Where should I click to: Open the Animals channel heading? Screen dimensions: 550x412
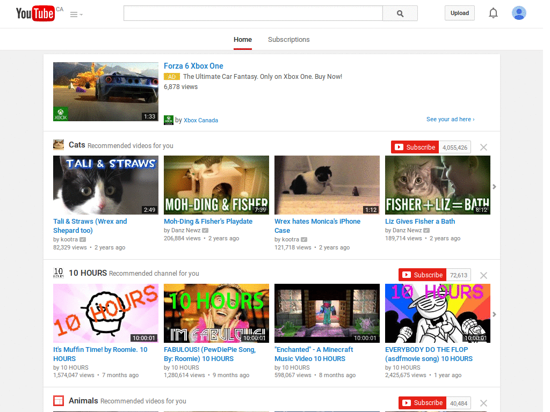pyautogui.click(x=83, y=400)
